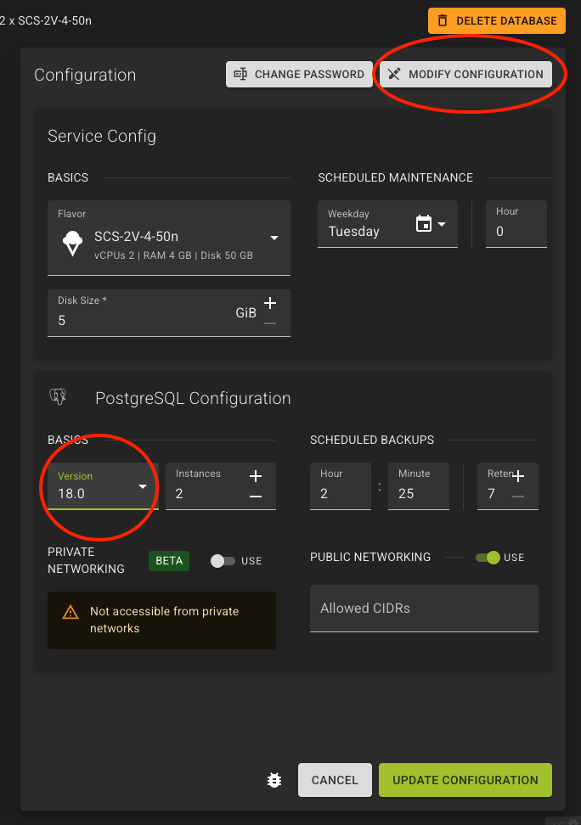Decrease Instances with the minus icon

click(x=256, y=497)
